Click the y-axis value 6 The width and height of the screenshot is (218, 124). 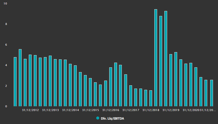(6, 45)
